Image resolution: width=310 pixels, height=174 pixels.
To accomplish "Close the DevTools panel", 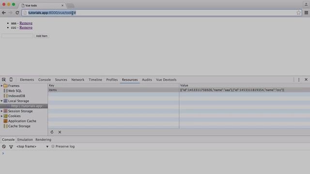I will pos(306,80).
